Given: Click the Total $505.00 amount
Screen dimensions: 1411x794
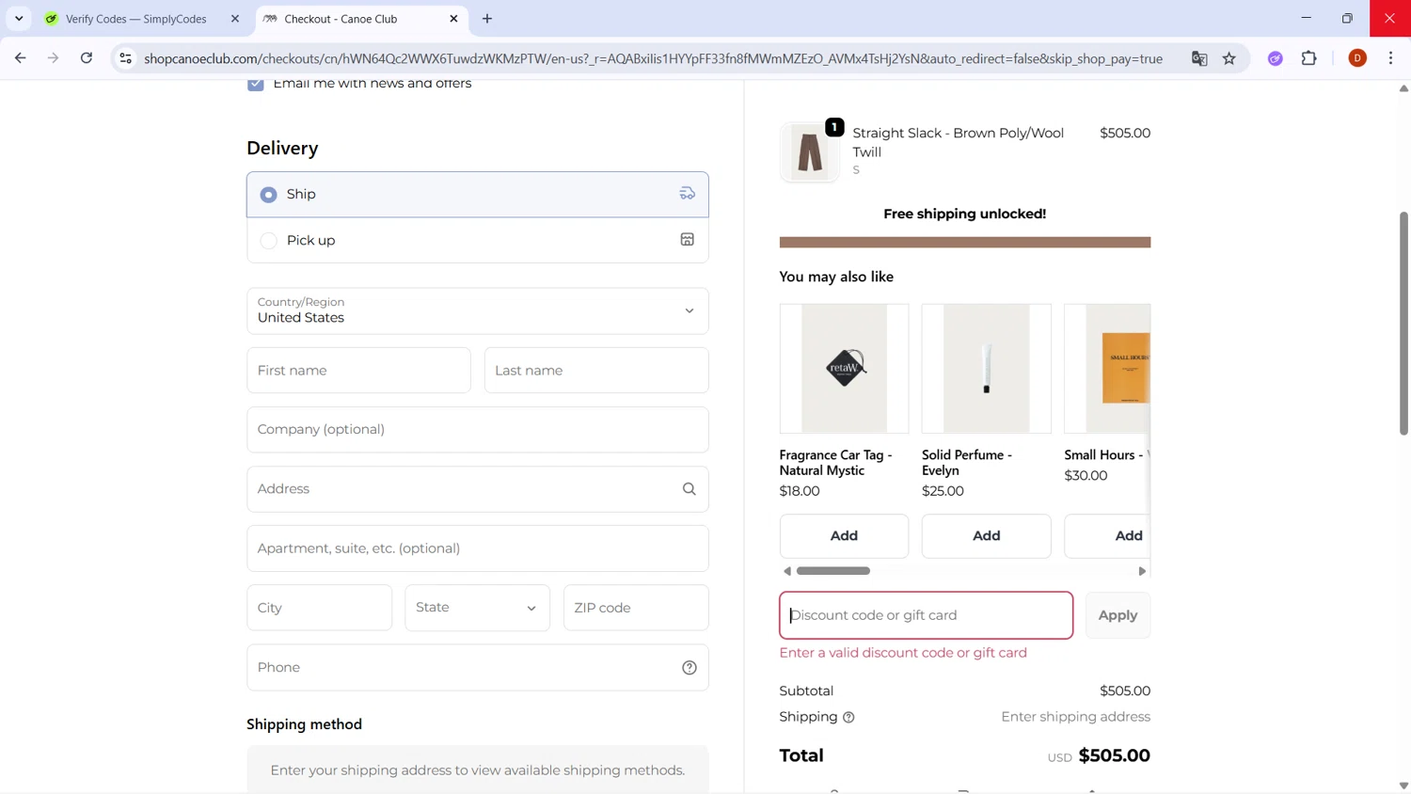Looking at the screenshot, I should 1114,755.
